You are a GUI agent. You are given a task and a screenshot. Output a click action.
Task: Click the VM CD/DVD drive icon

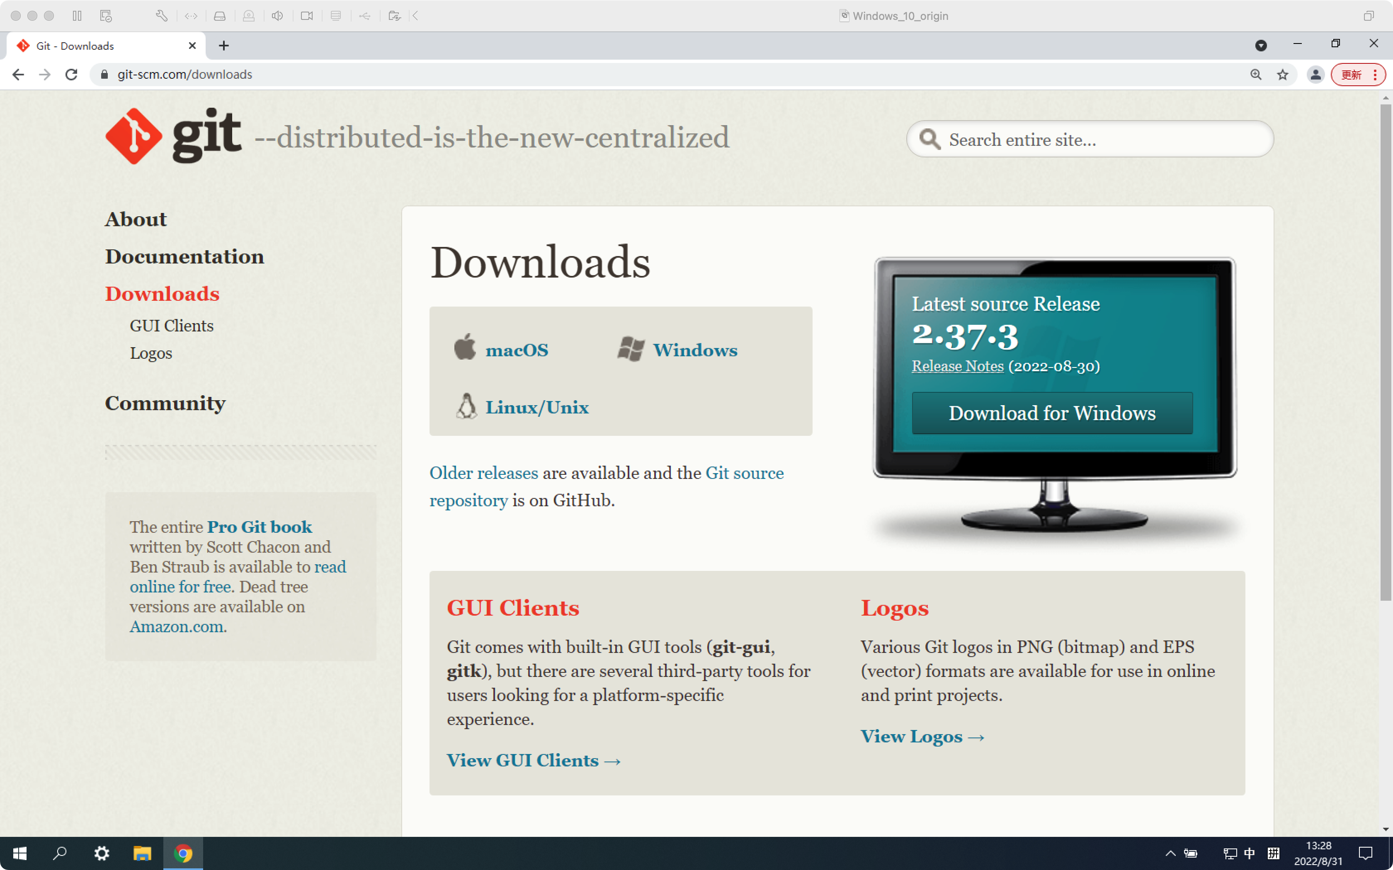249,16
